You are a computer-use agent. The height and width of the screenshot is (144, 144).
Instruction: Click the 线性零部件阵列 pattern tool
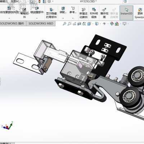9,10
